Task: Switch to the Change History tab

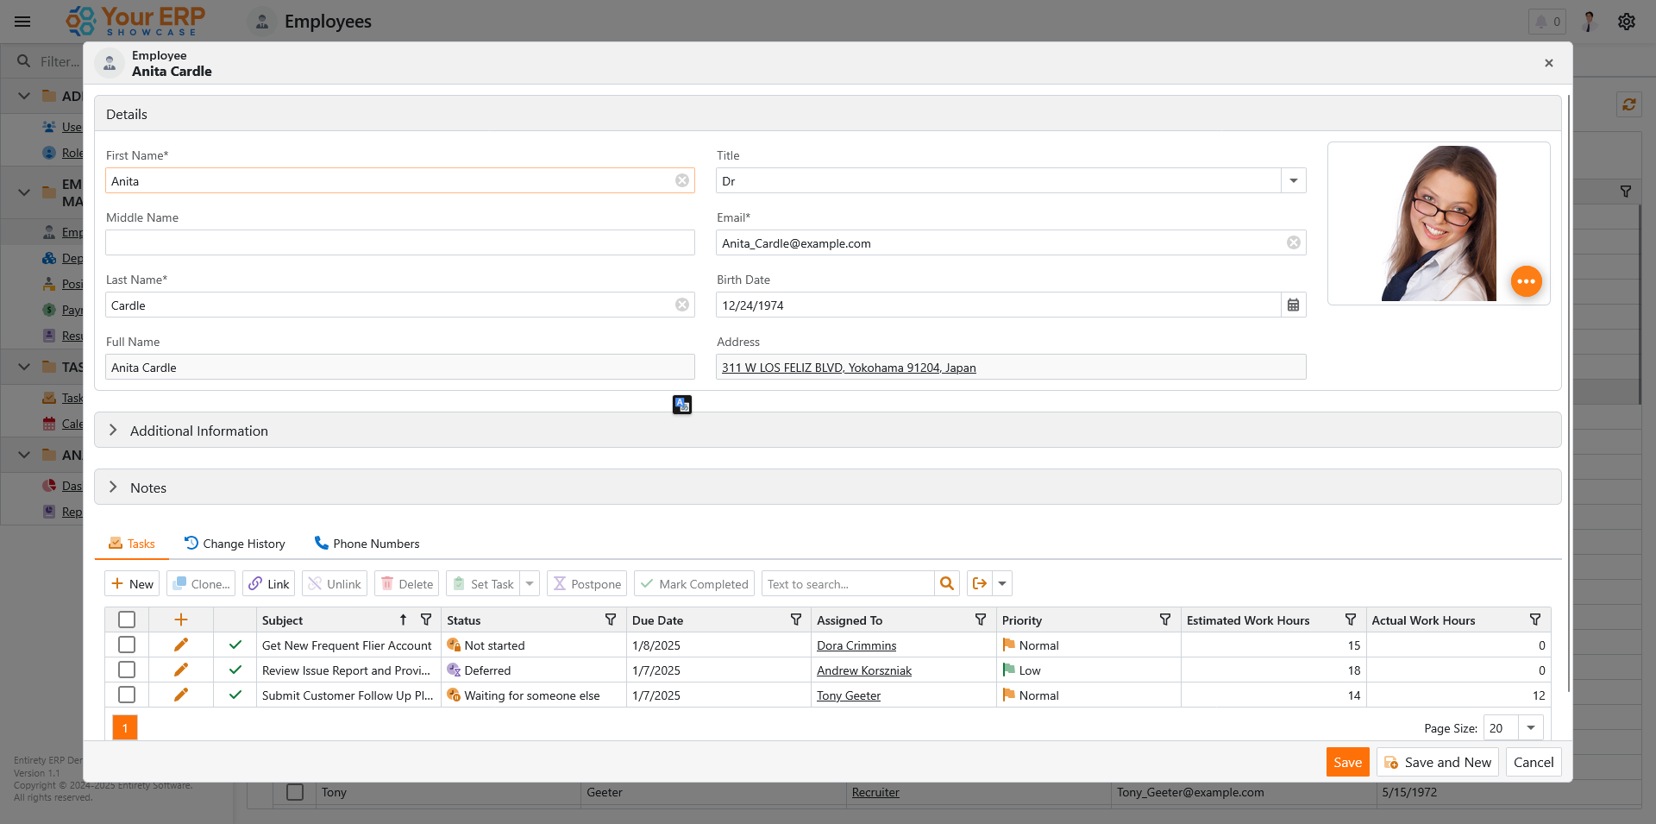Action: [x=235, y=544]
